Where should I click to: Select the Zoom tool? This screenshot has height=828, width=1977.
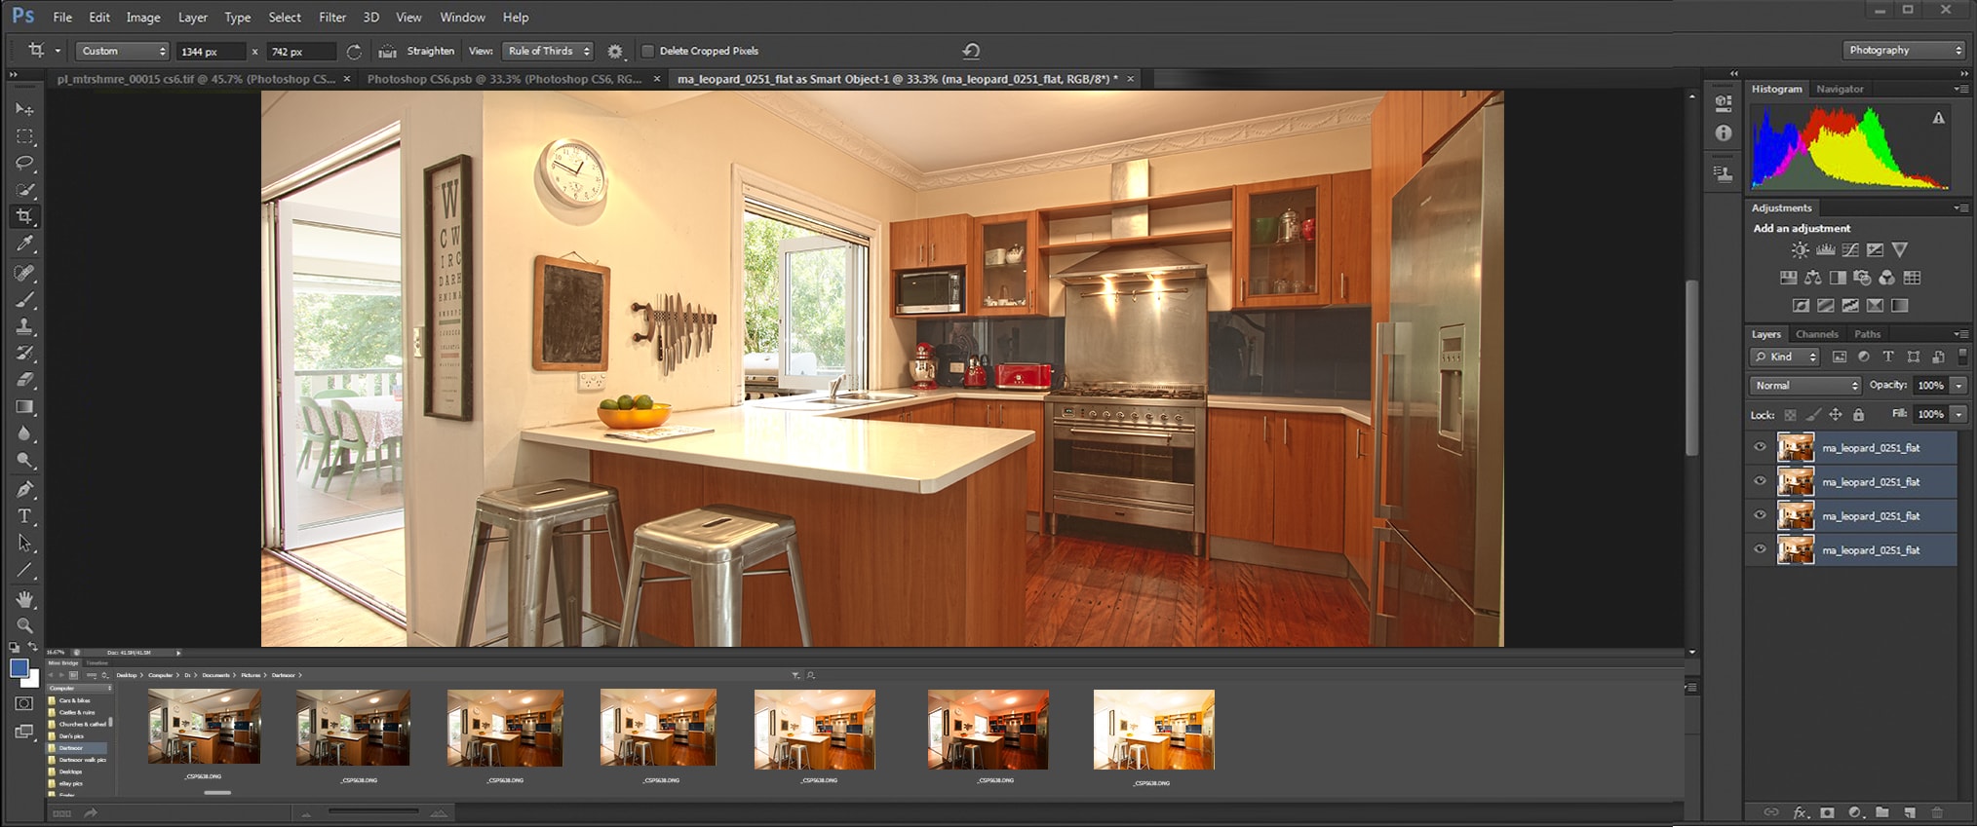point(24,625)
